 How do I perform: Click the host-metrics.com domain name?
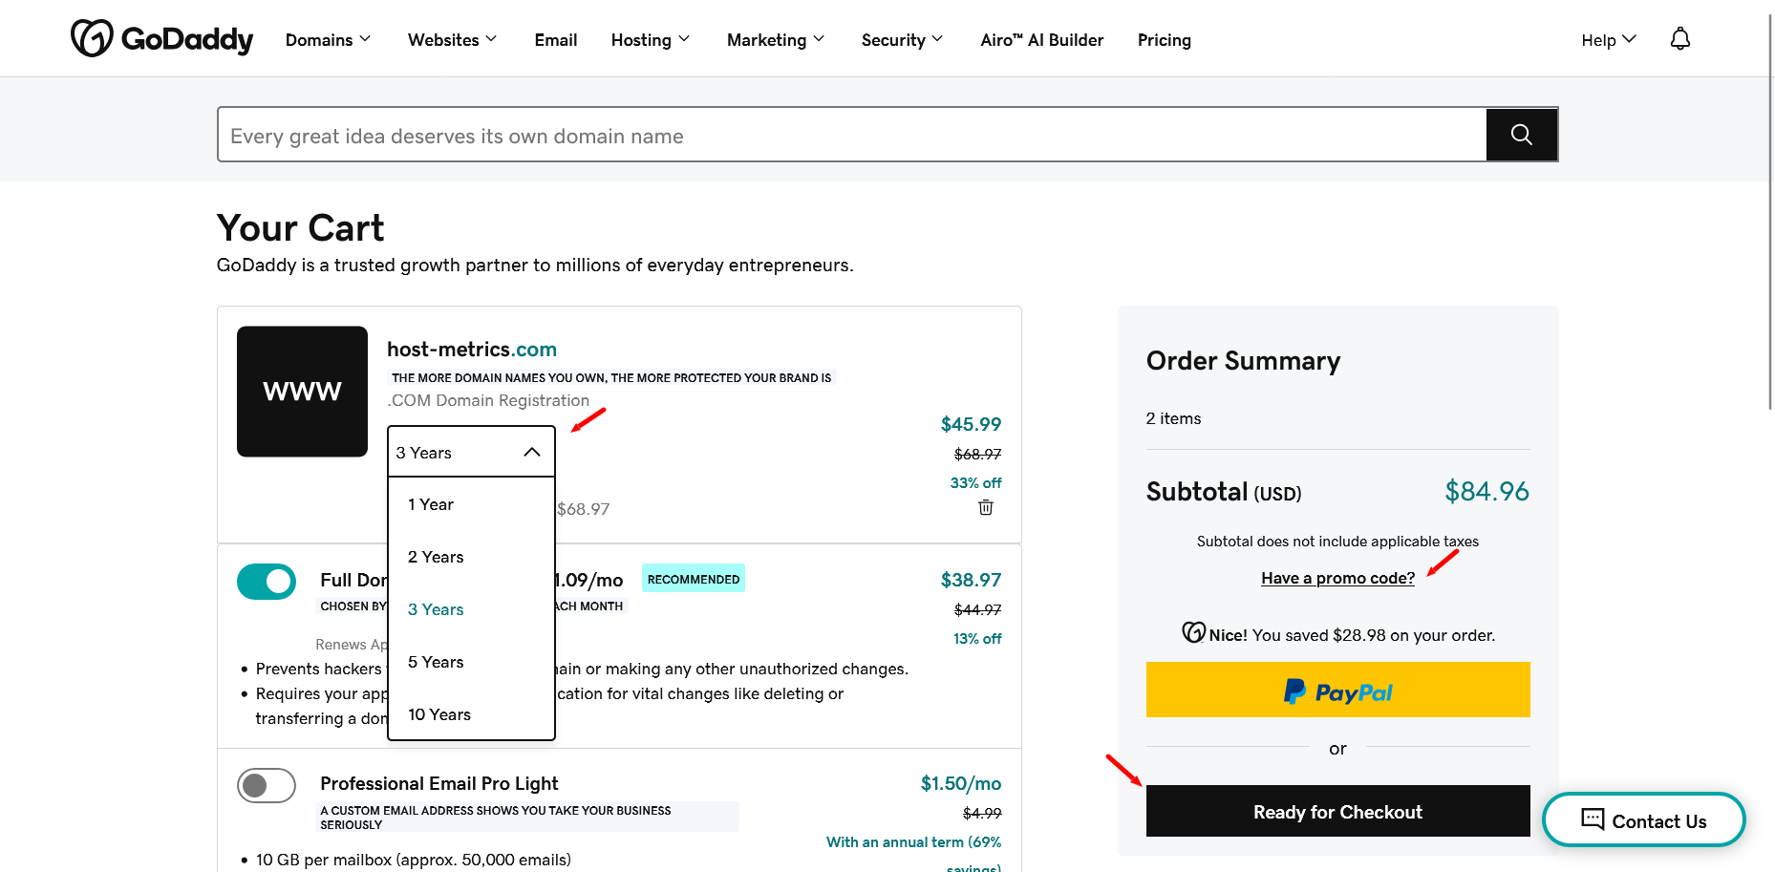(x=472, y=350)
